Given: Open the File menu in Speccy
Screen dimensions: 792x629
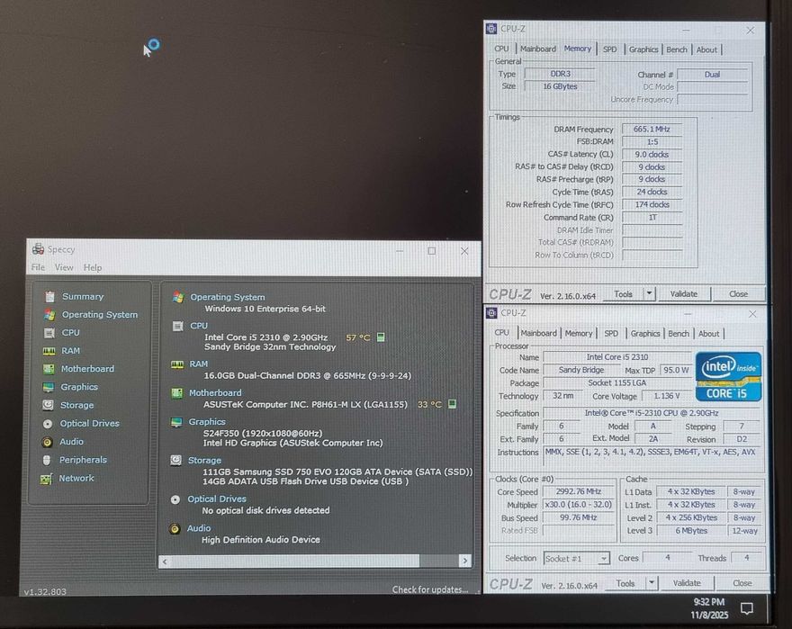Looking at the screenshot, I should coord(38,267).
